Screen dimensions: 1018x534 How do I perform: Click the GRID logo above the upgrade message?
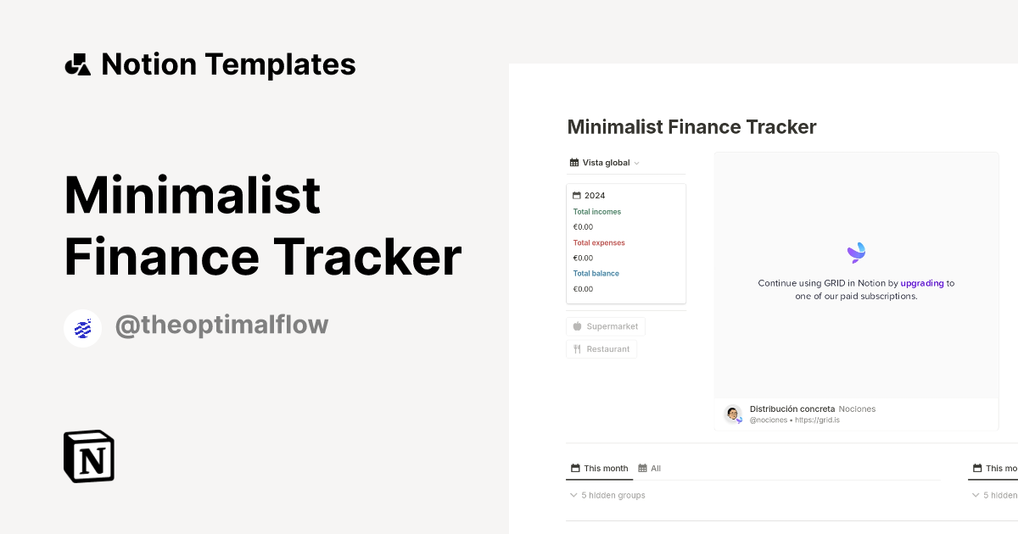tap(856, 252)
